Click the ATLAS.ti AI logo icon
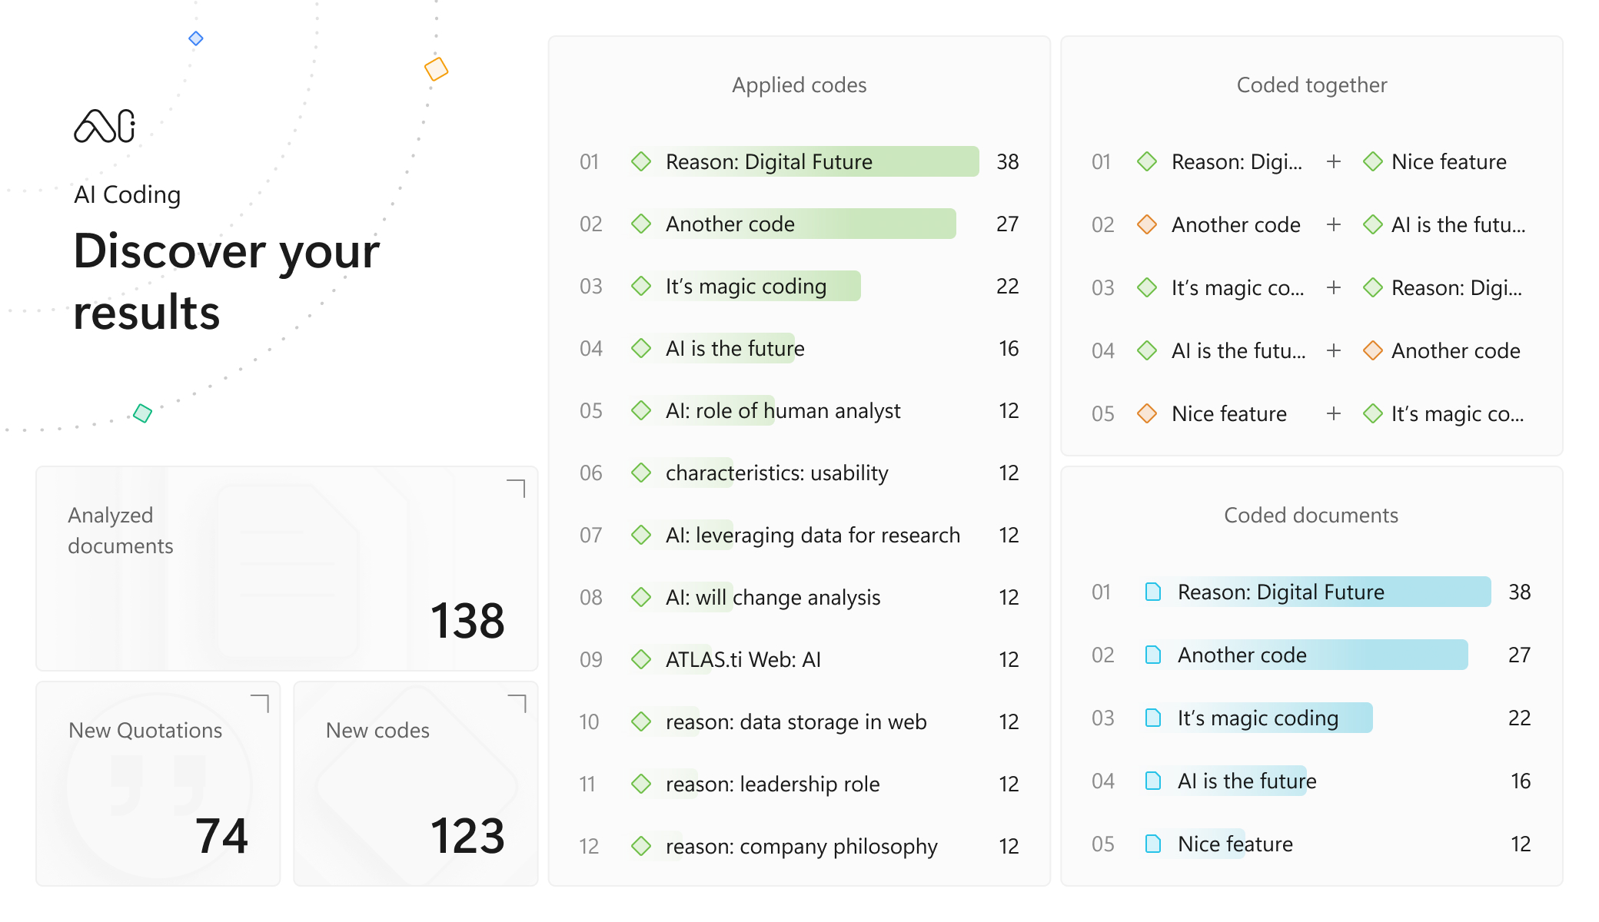 click(x=105, y=126)
